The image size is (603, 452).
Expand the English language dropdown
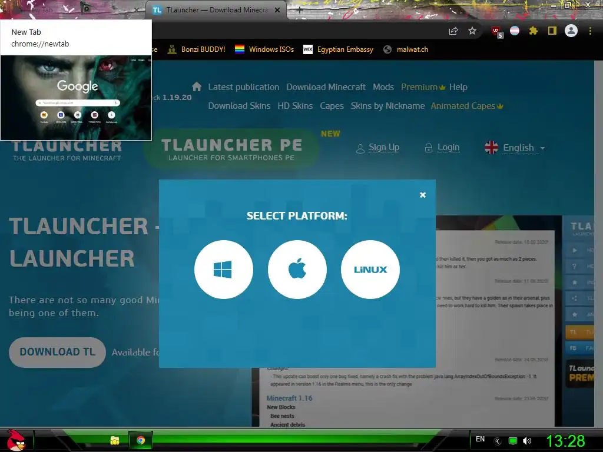point(515,148)
